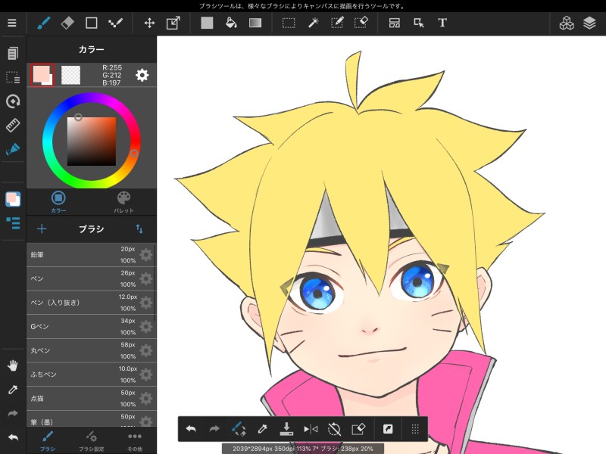Viewport: 606px width, 454px height.
Task: Select the solid fill rectangle tool
Action: [x=207, y=23]
